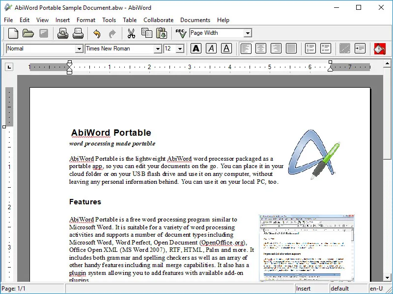Align paragraph left
Viewport: 393px width, 294px height.
(246, 49)
